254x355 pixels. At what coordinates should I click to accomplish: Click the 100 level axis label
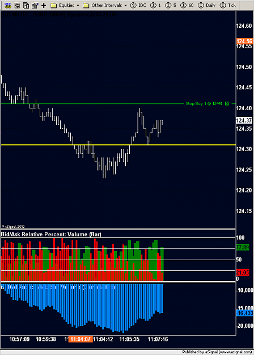pyautogui.click(x=240, y=237)
